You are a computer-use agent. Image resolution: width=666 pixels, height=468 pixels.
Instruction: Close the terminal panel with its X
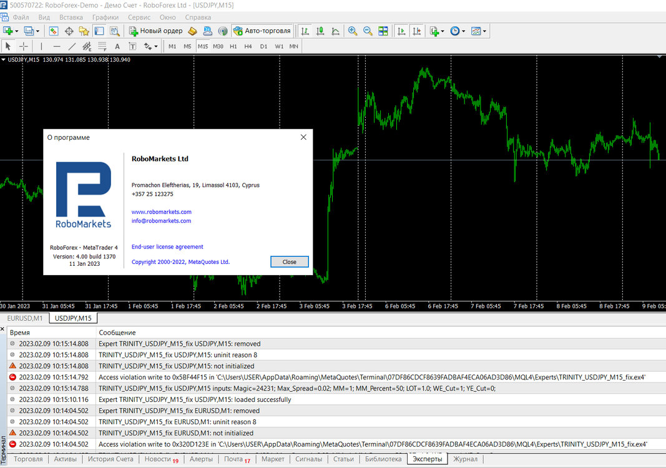click(x=2, y=329)
